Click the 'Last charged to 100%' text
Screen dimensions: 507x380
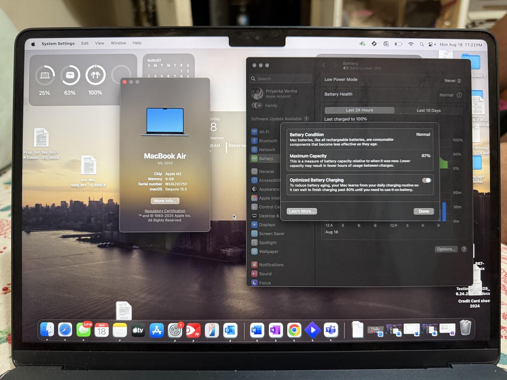click(345, 119)
